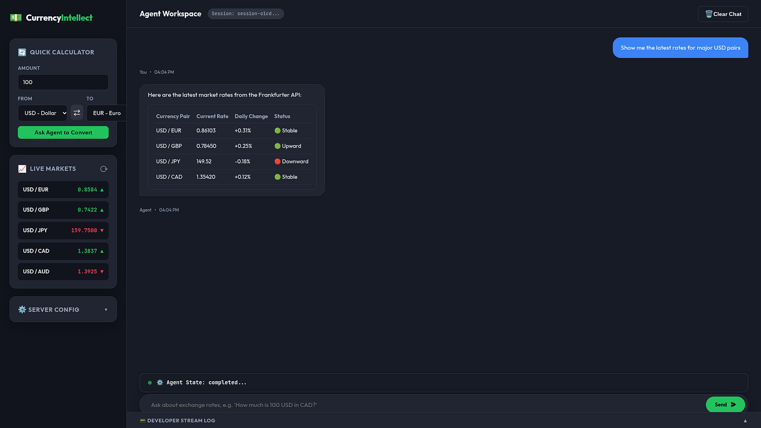Click the Agent State completed status bar

pos(444,382)
